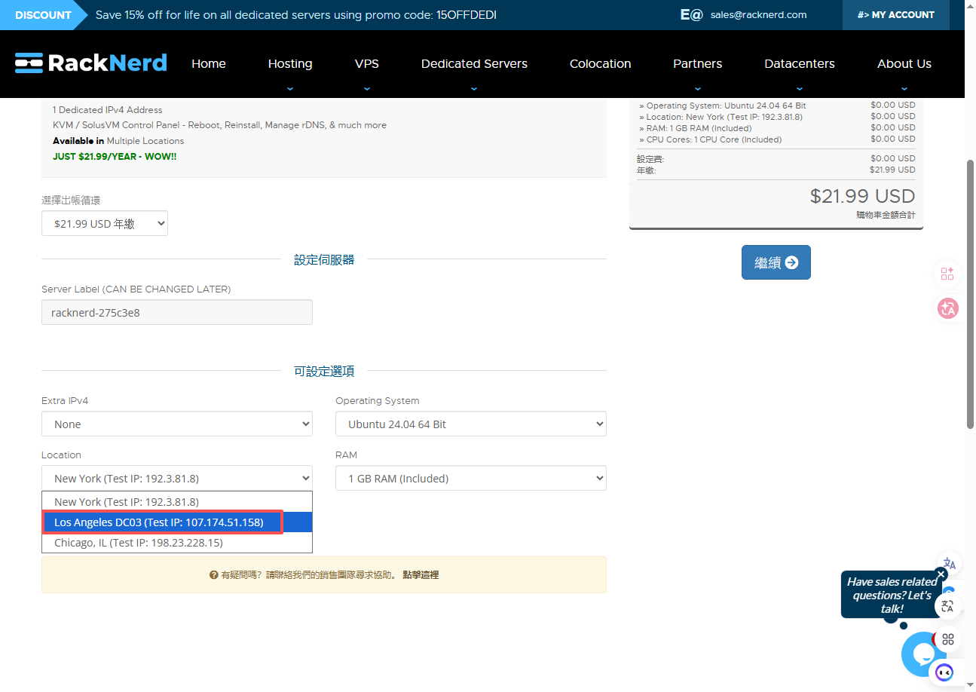Open the Partners nav menu

click(x=698, y=64)
